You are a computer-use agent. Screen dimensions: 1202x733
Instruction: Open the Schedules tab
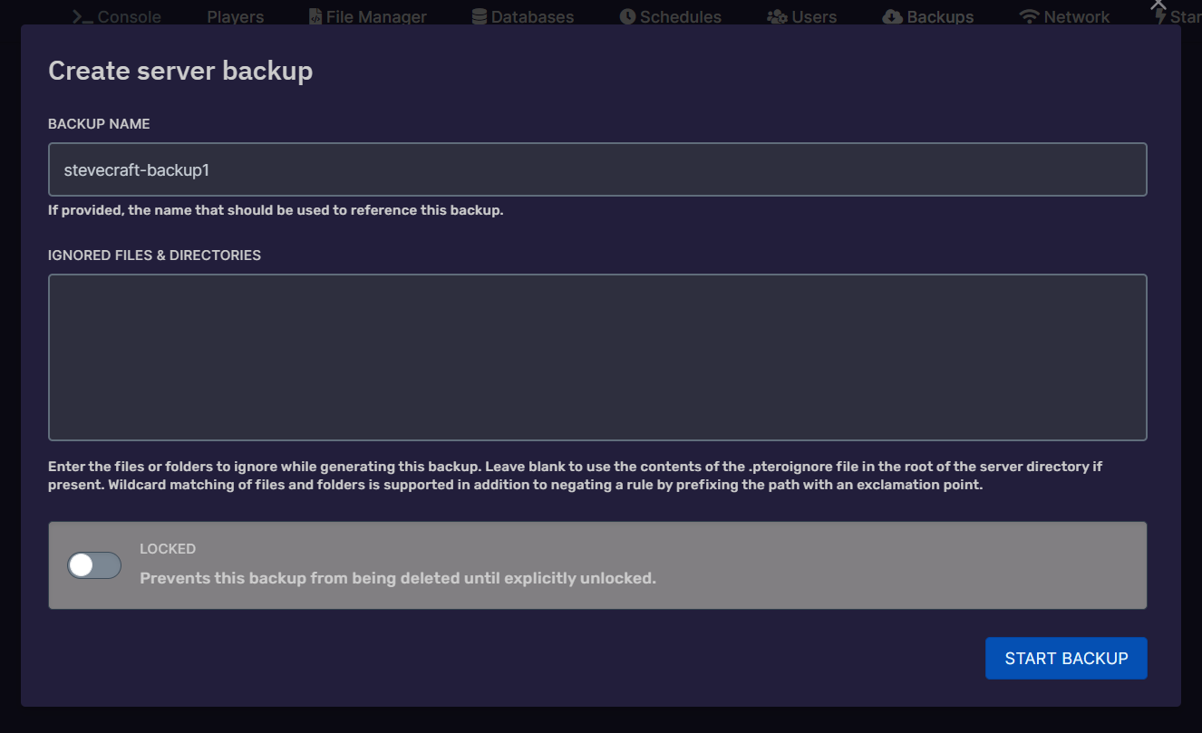669,15
